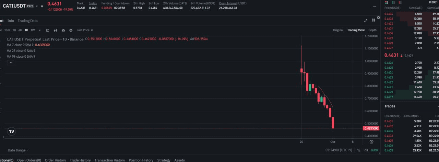Select the Trading View chart tab
The height and width of the screenshot is (162, 439).
coord(356,30)
